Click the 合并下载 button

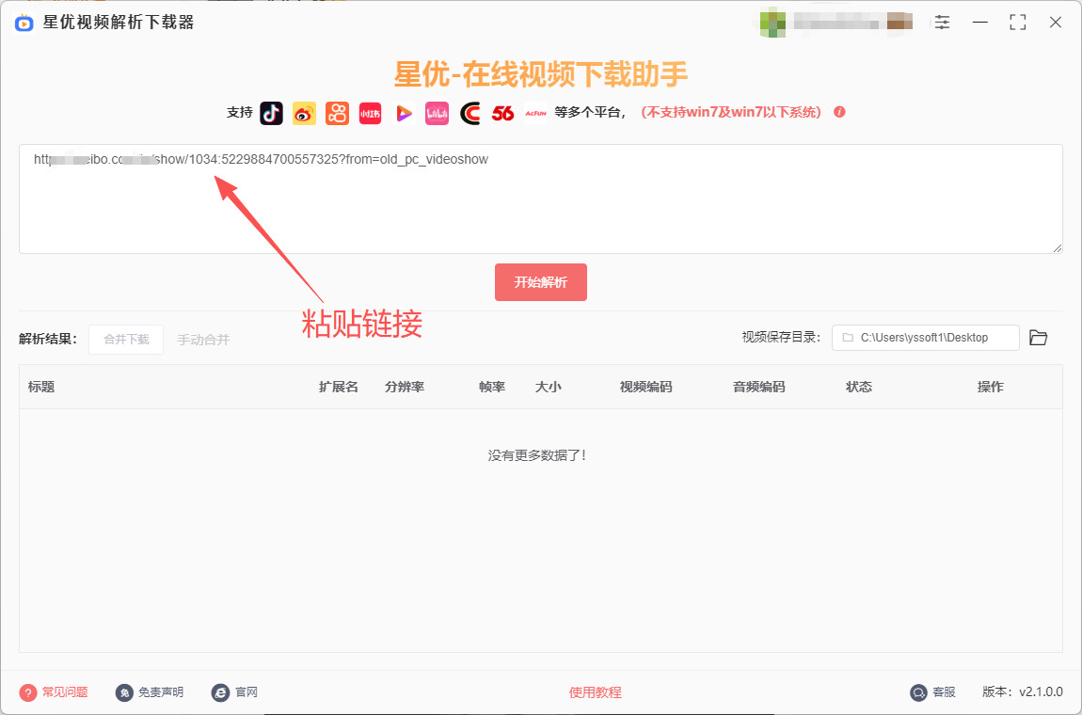(126, 340)
